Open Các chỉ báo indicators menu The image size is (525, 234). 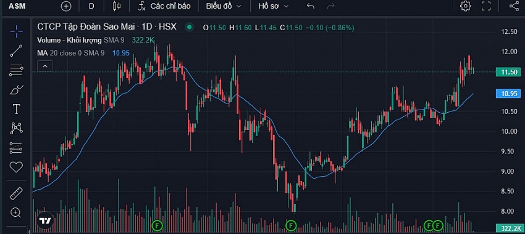coord(164,6)
